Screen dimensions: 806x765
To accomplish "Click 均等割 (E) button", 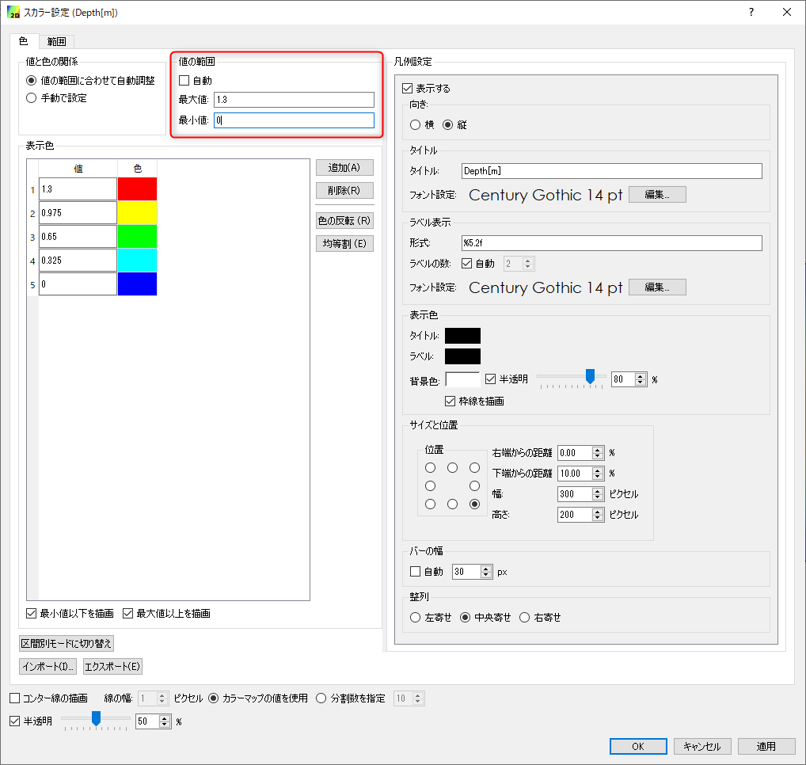I will pos(344,244).
